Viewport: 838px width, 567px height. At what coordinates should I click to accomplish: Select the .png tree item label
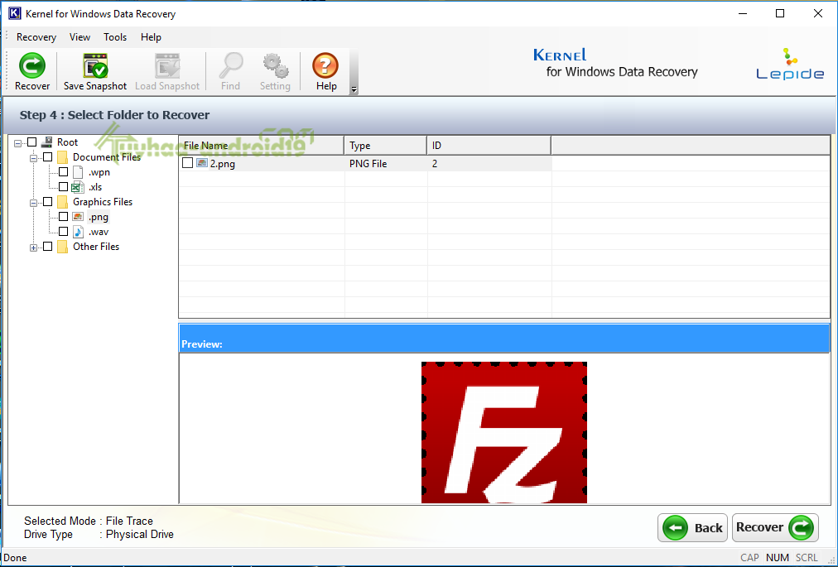point(99,217)
